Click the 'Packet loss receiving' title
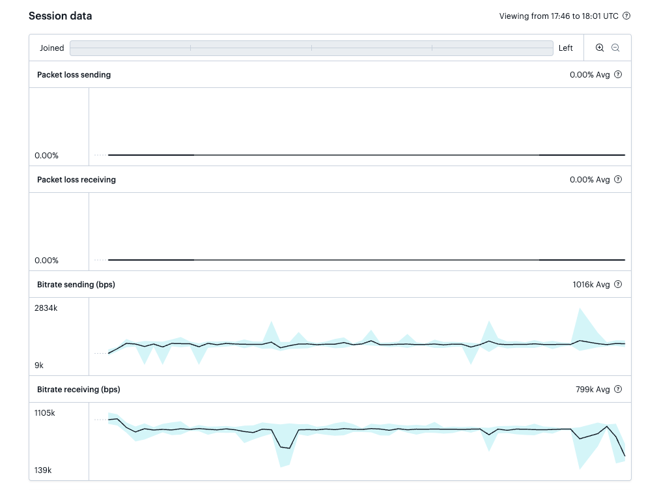This screenshot has height=490, width=659. pyautogui.click(x=76, y=180)
